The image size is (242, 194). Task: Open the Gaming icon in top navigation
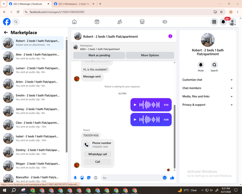pos(165,22)
